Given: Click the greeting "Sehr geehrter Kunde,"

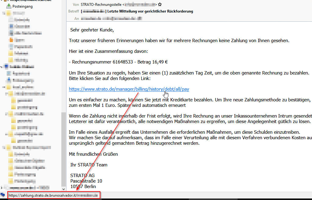Looking at the screenshot, I should 92,30.
